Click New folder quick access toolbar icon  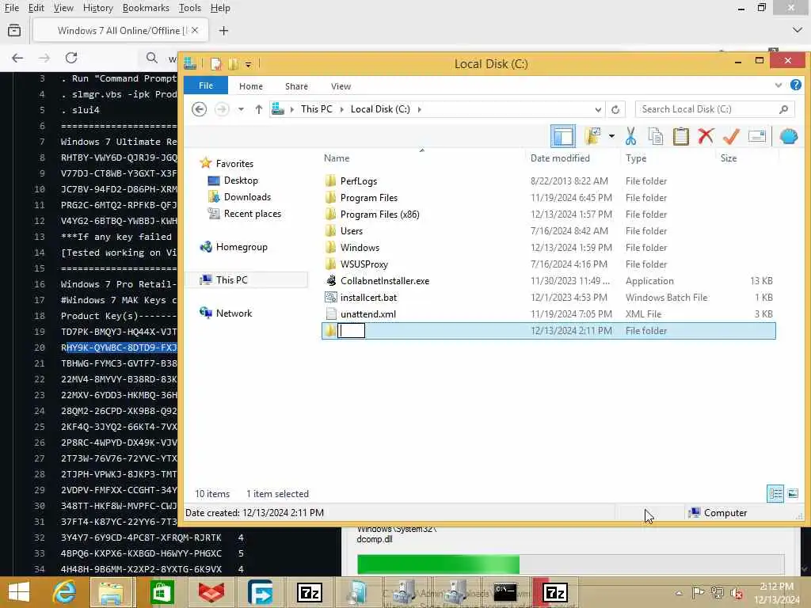(234, 64)
